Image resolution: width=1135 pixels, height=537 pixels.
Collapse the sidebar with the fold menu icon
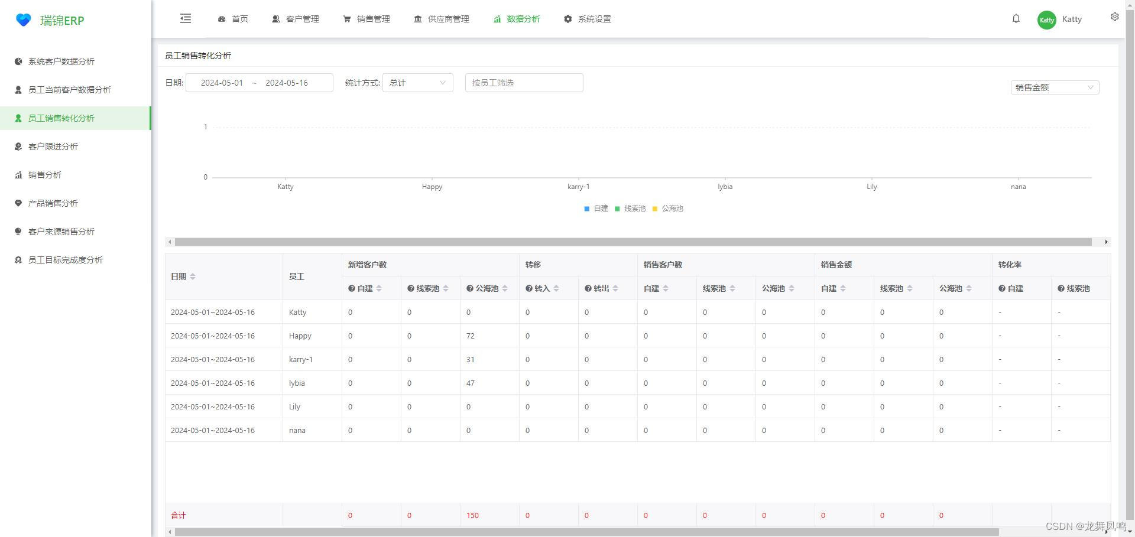click(x=186, y=18)
